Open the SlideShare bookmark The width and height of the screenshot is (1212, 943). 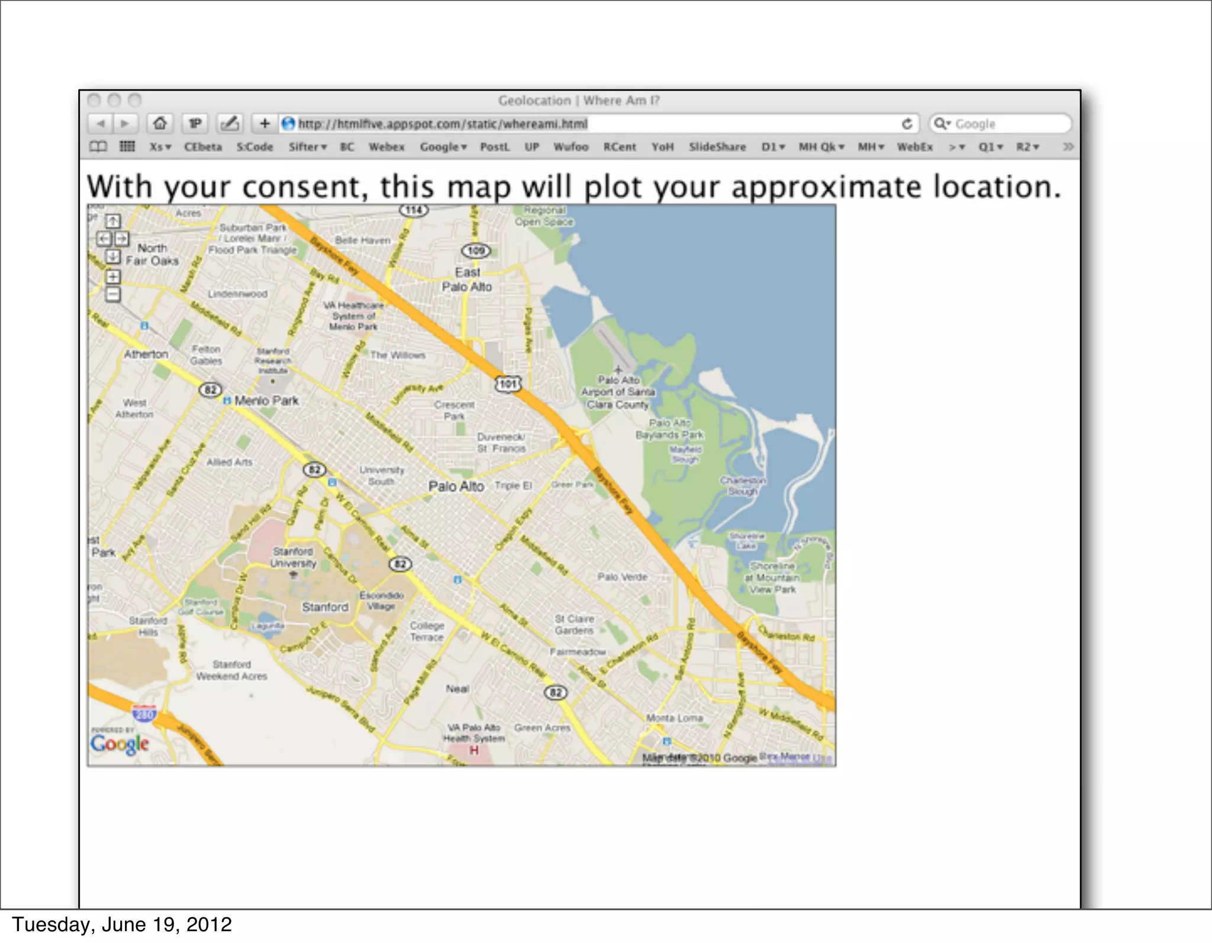717,147
